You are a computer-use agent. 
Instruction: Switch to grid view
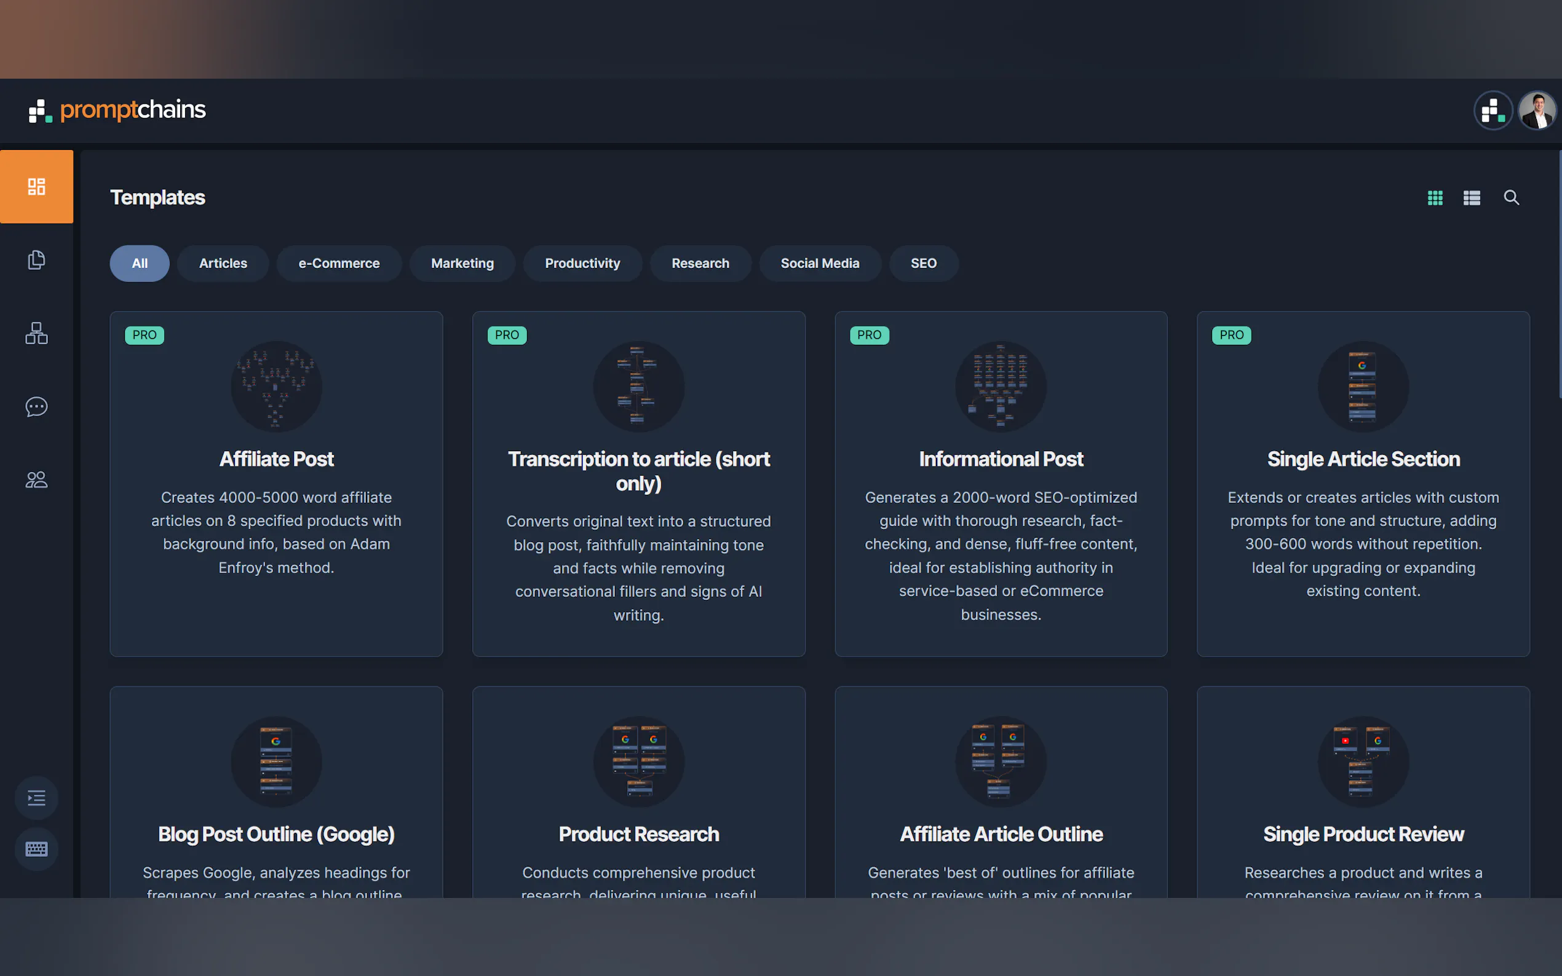pyautogui.click(x=1435, y=197)
